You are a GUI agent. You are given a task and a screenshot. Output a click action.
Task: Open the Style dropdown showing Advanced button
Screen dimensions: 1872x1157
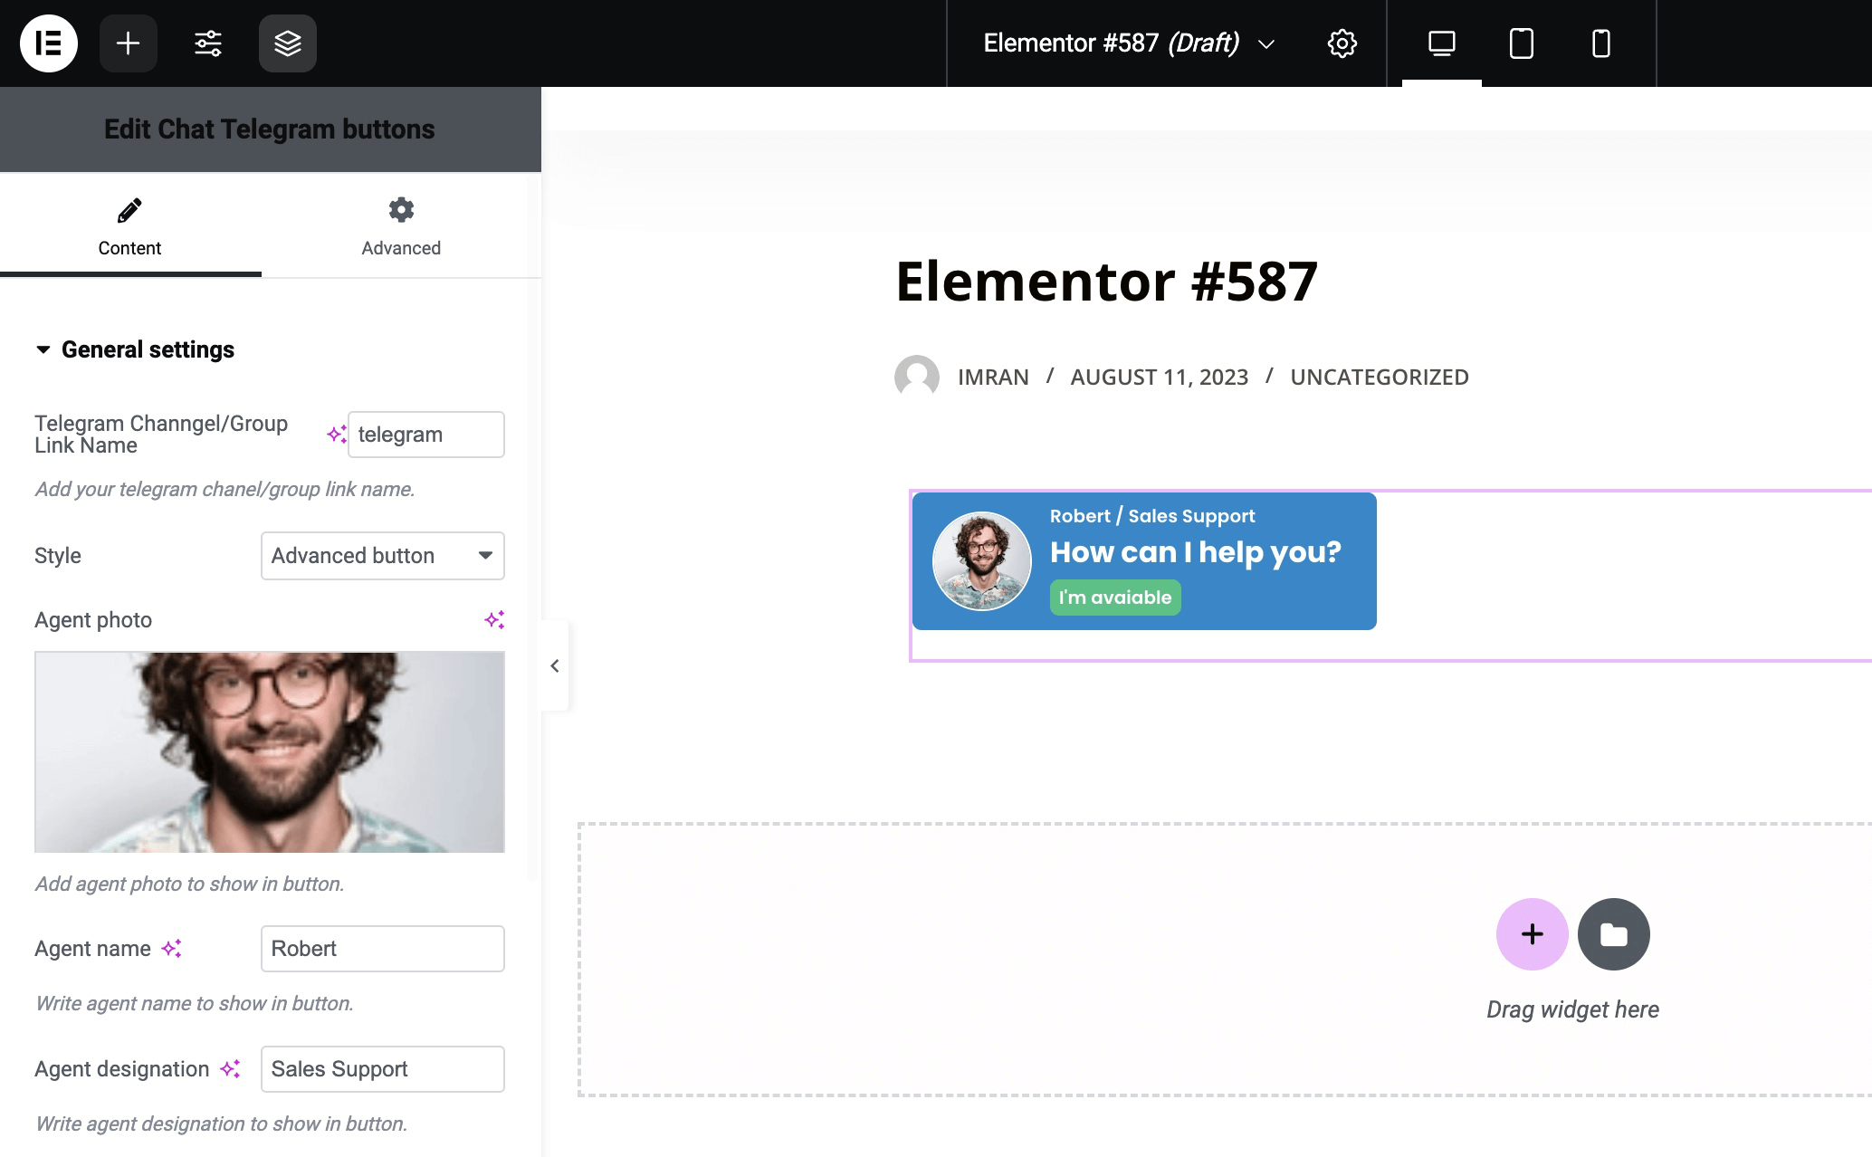[382, 556]
